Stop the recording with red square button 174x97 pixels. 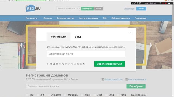166,3
